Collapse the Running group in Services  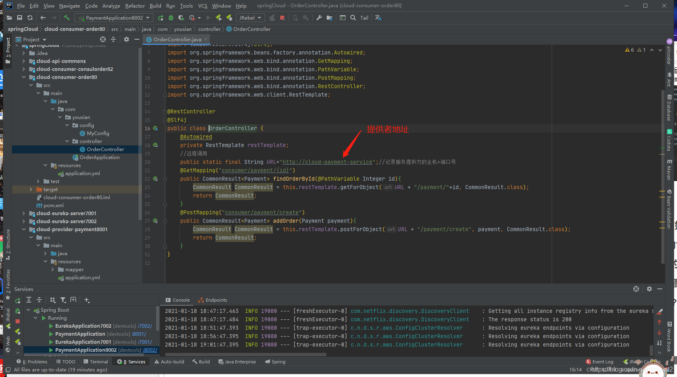click(x=36, y=318)
